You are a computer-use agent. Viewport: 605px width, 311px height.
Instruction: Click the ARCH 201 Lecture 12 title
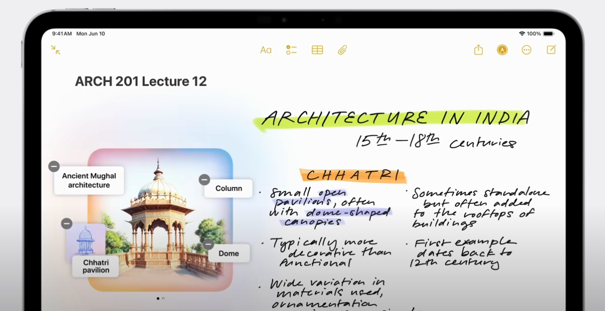pyautogui.click(x=141, y=81)
